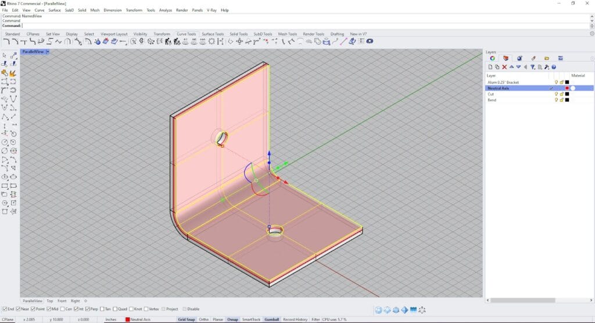This screenshot has height=323, width=595.
Task: Open the folder icon panel tab
Action: [547, 58]
